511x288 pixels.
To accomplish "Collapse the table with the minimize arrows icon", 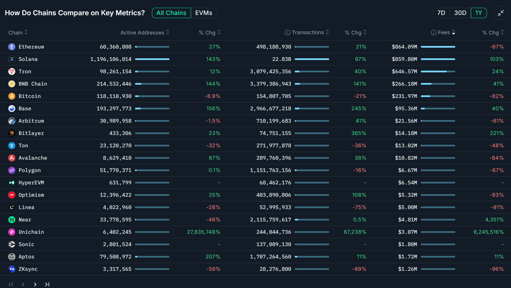I will coord(501,13).
